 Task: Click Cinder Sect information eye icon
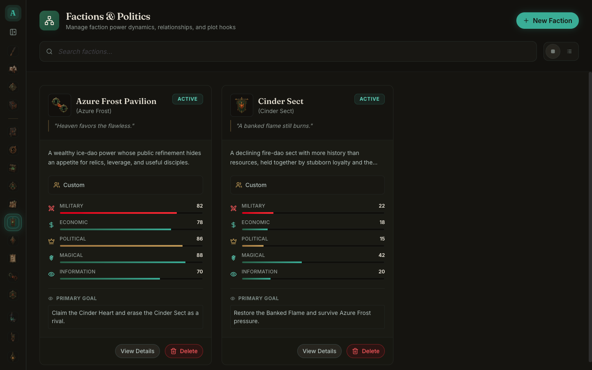point(234,274)
